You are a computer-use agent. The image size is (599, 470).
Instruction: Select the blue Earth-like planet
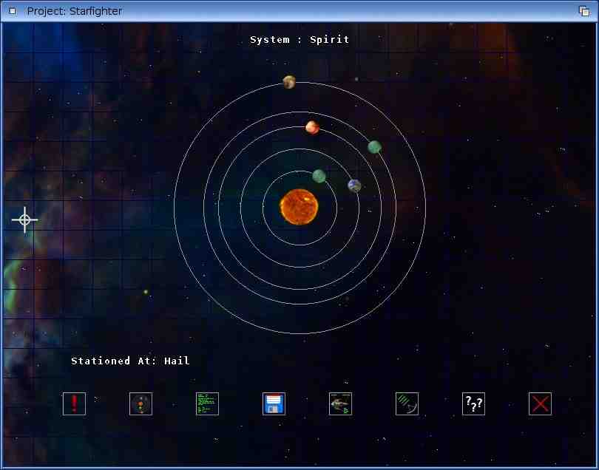(354, 185)
